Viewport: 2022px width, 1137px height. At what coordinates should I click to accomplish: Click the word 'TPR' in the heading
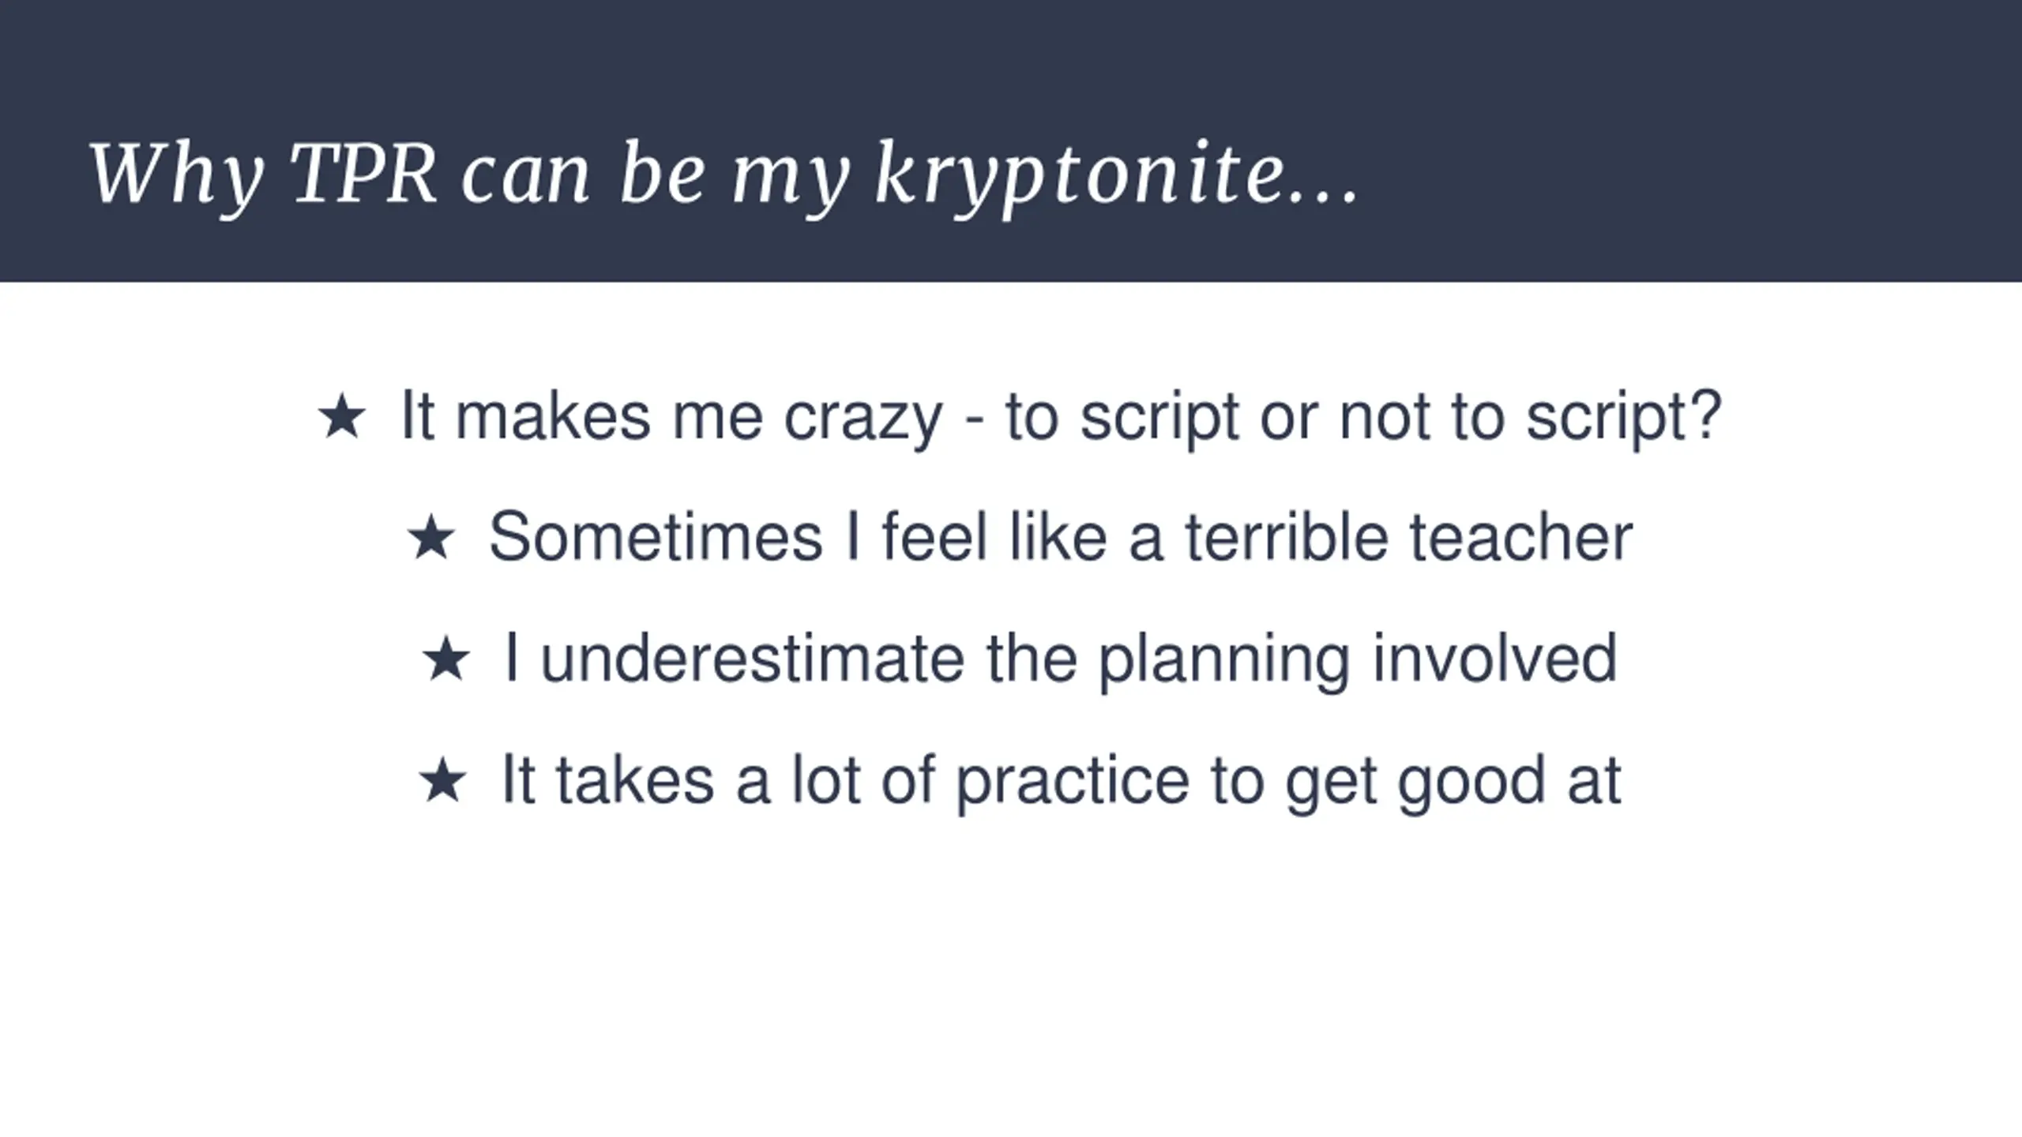363,173
